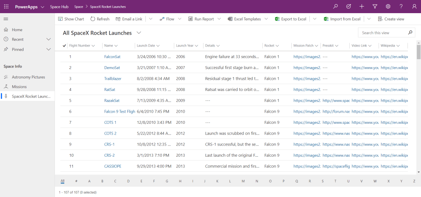The height and width of the screenshot is (197, 421).
Task: Open the app launcher waffle icon
Action: (x=6, y=7)
